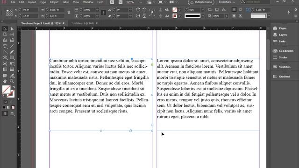Viewport: 299px width, 168px height.
Task: Toggle constrain scaling proportions link
Action: [x=103, y=13]
